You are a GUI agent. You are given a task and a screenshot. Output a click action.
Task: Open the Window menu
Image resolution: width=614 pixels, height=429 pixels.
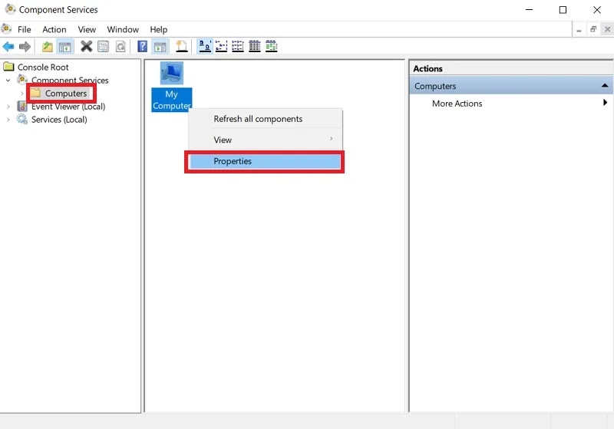(123, 30)
